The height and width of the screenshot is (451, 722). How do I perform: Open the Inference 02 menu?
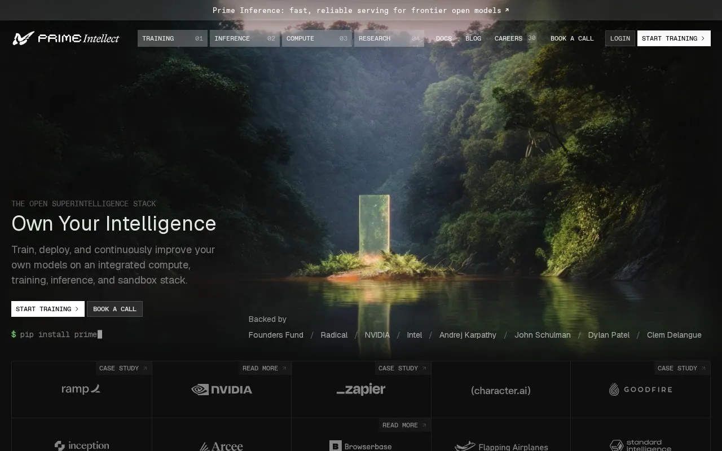(x=245, y=38)
